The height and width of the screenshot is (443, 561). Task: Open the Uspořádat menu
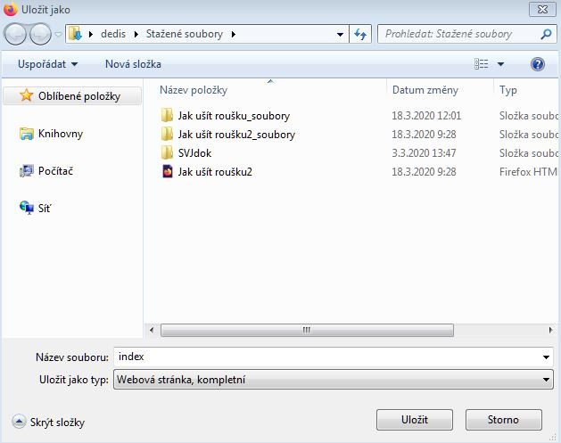tap(47, 64)
